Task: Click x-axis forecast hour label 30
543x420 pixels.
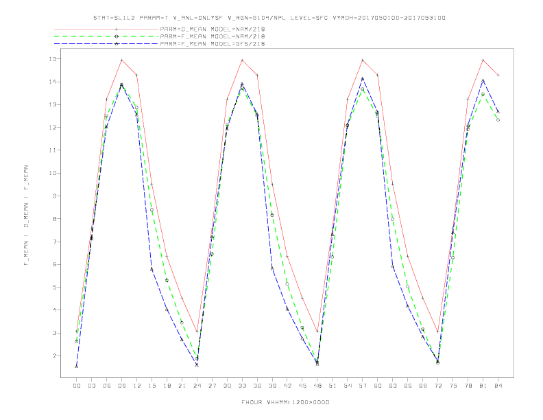Action: (227, 386)
